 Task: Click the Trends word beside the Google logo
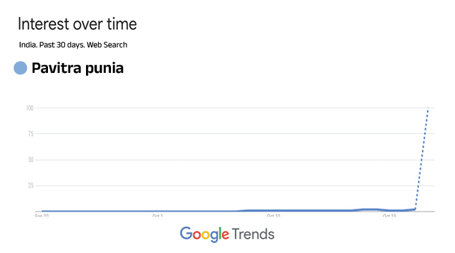[252, 234]
